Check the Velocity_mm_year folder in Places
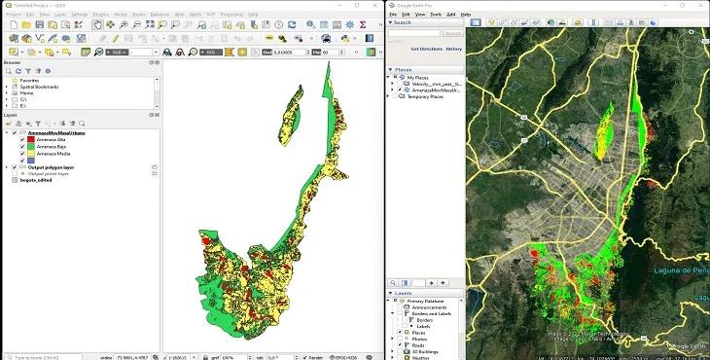This screenshot has width=710, height=360. (x=400, y=84)
